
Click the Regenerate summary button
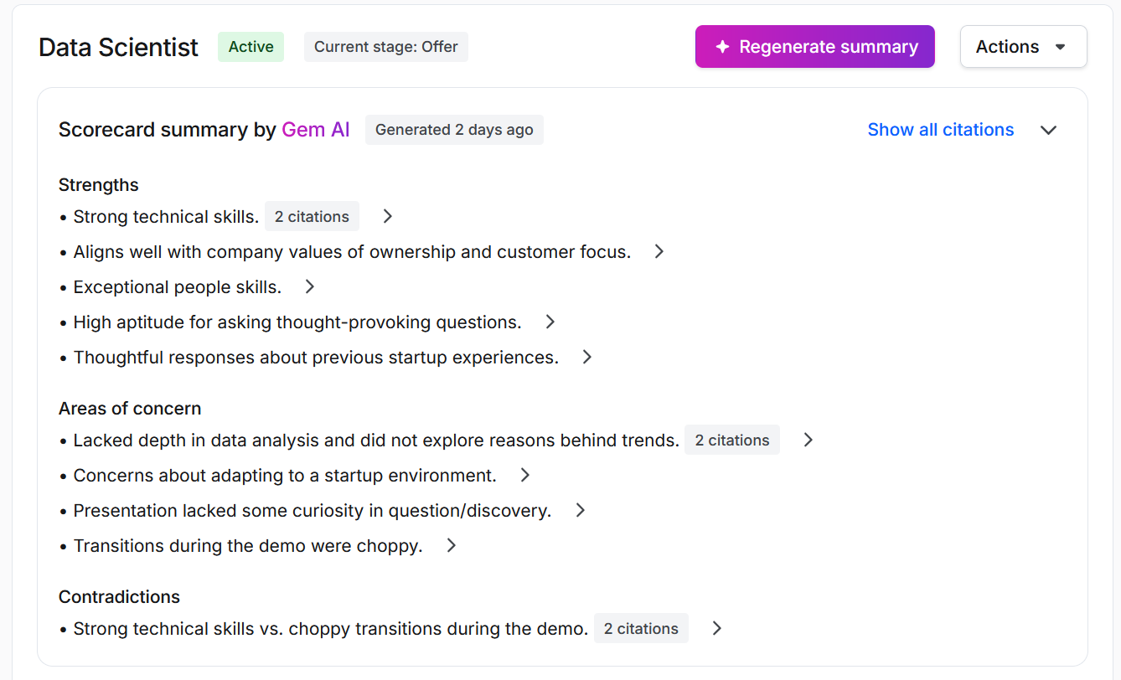point(814,47)
